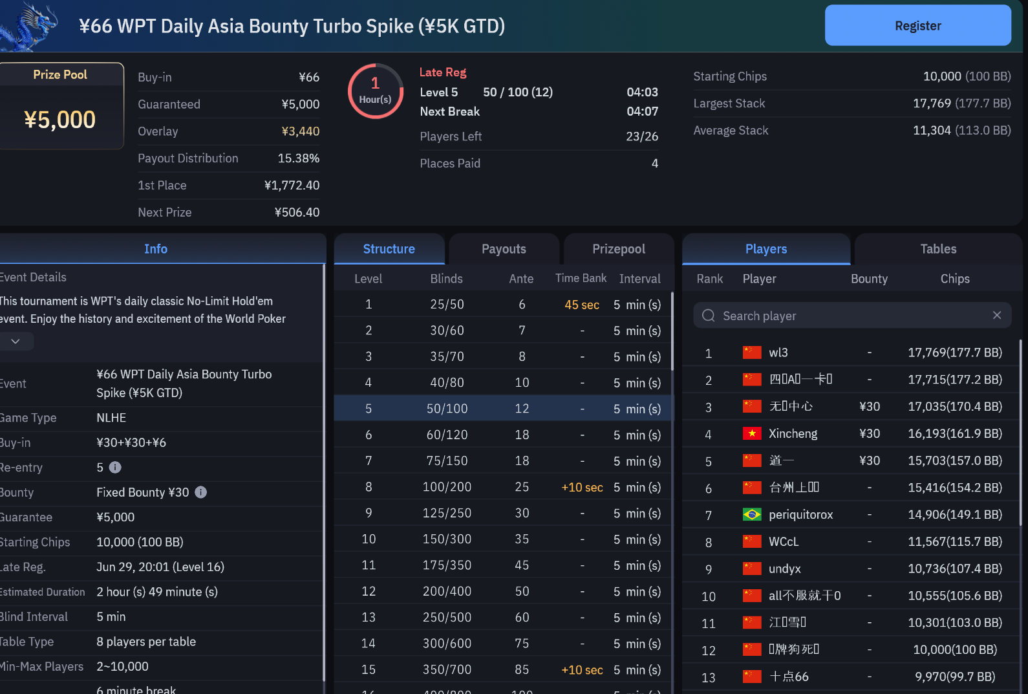Image resolution: width=1028 pixels, height=694 pixels.
Task: Click the search magnifier icon
Action: point(709,316)
